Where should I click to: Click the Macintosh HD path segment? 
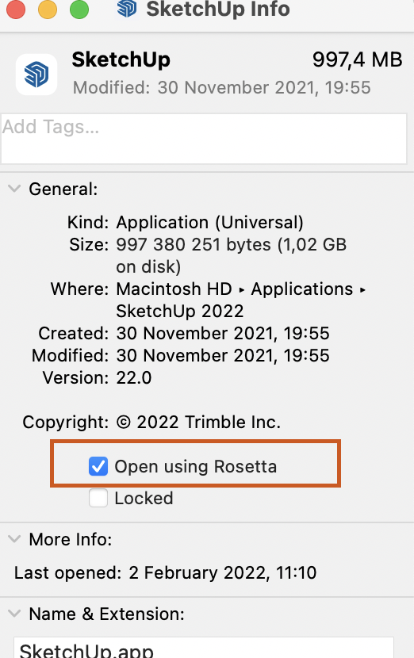click(174, 289)
